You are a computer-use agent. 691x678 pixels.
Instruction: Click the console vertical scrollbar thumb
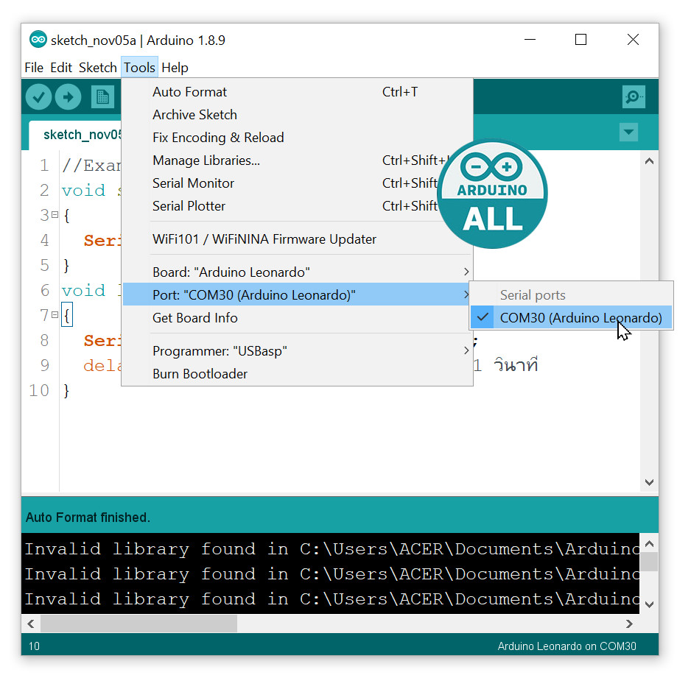click(x=649, y=562)
